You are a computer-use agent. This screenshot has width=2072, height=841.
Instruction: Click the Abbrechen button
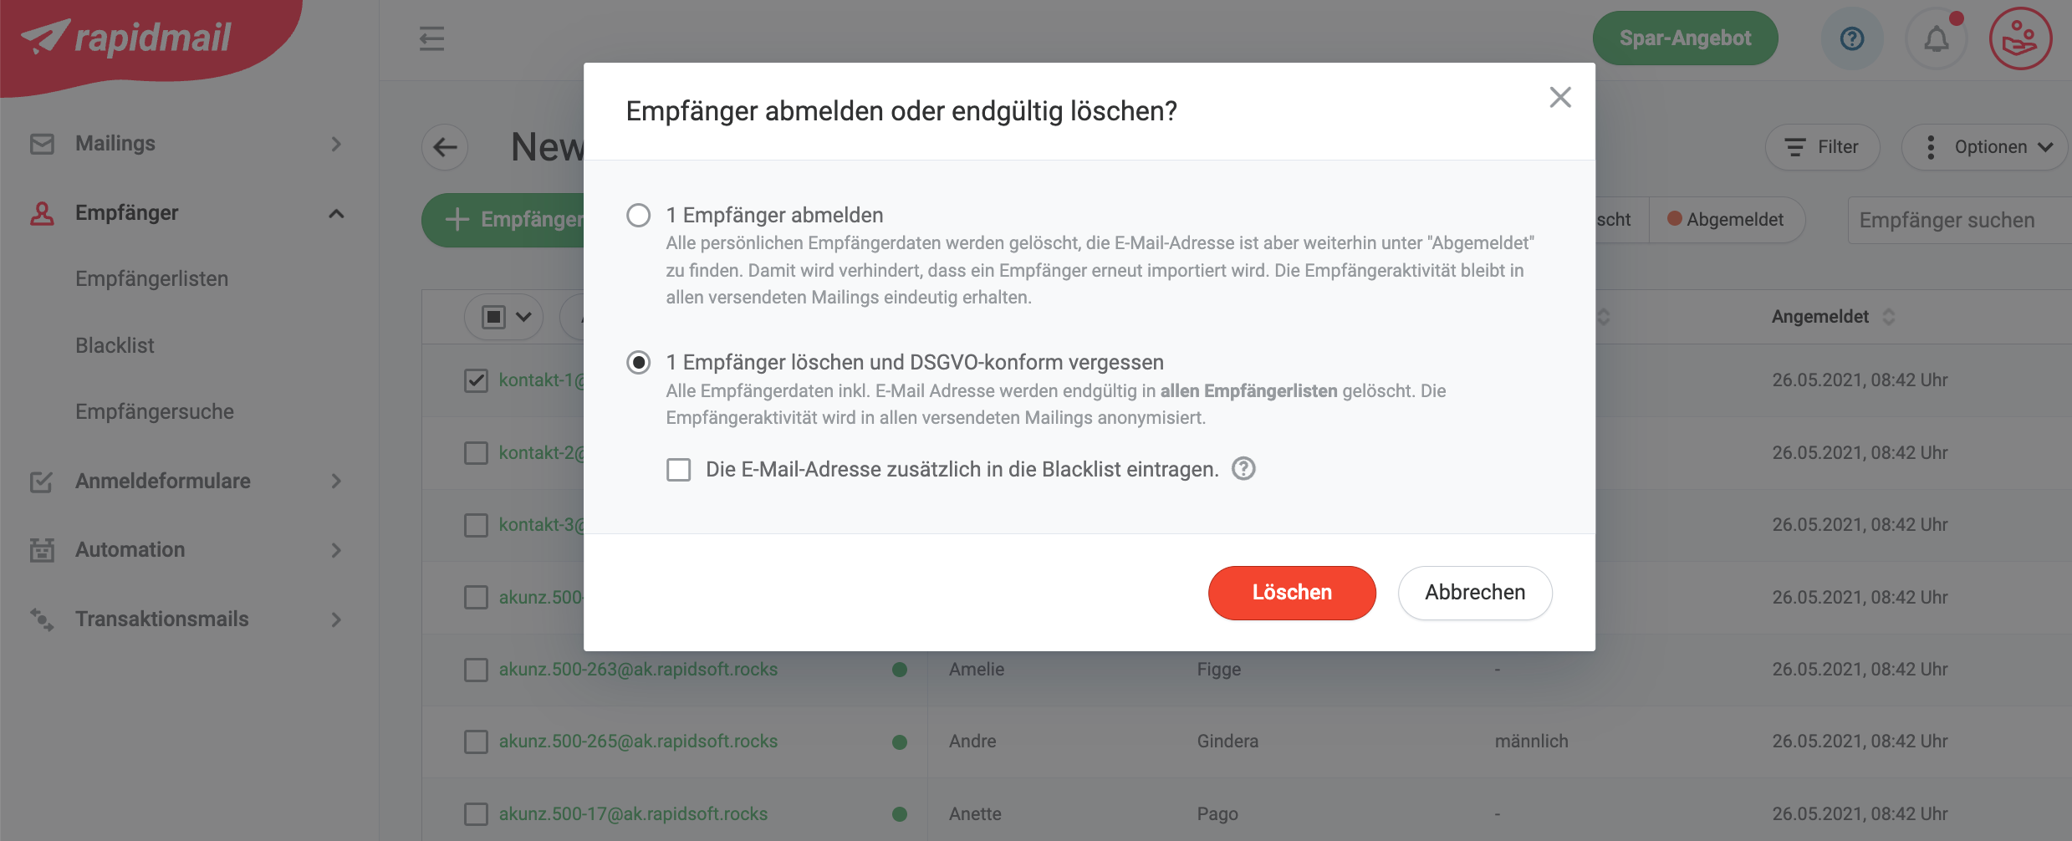1475,593
